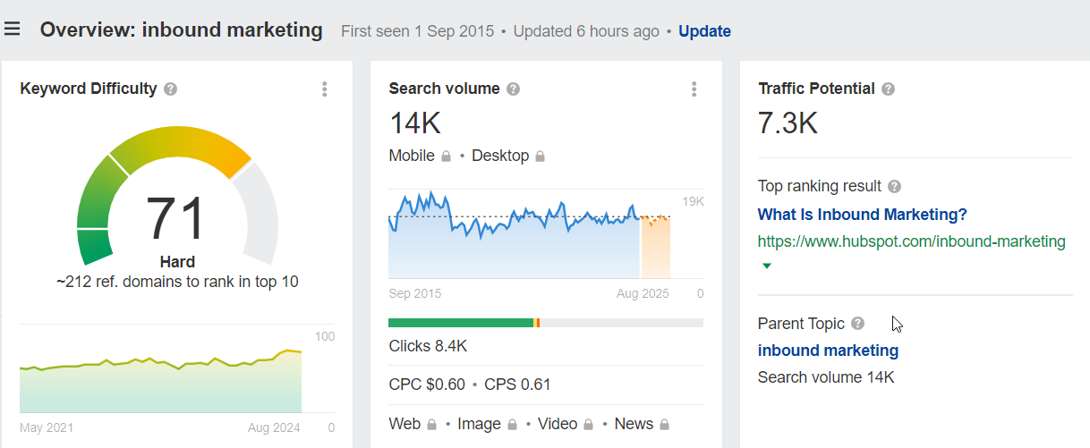Open the hubspot.com inbound-marketing URL
Viewport: 1090px width, 448px height.
[912, 241]
